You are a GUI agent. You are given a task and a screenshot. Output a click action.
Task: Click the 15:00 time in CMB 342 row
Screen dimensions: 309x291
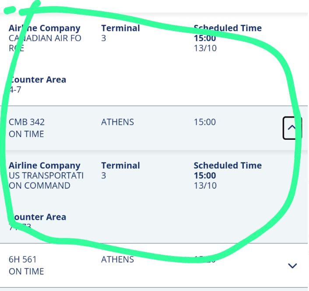tap(205, 122)
